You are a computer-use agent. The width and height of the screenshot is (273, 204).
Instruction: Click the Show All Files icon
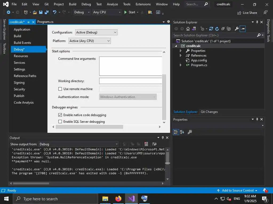click(x=229, y=29)
